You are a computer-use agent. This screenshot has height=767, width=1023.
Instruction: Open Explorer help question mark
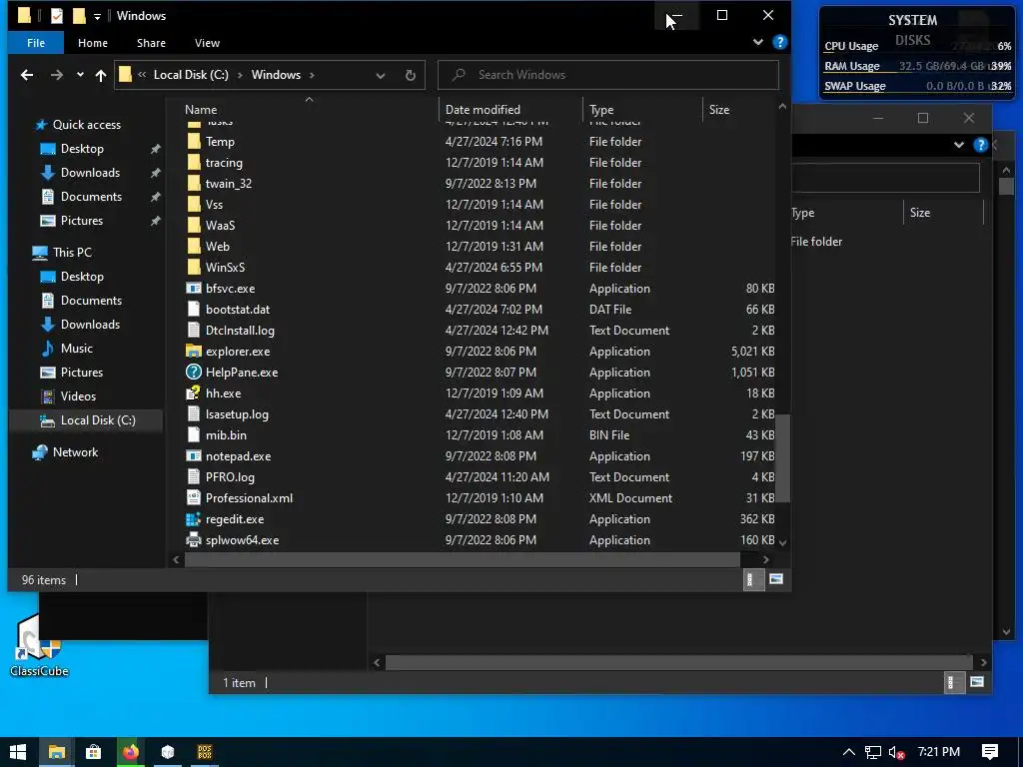[779, 42]
